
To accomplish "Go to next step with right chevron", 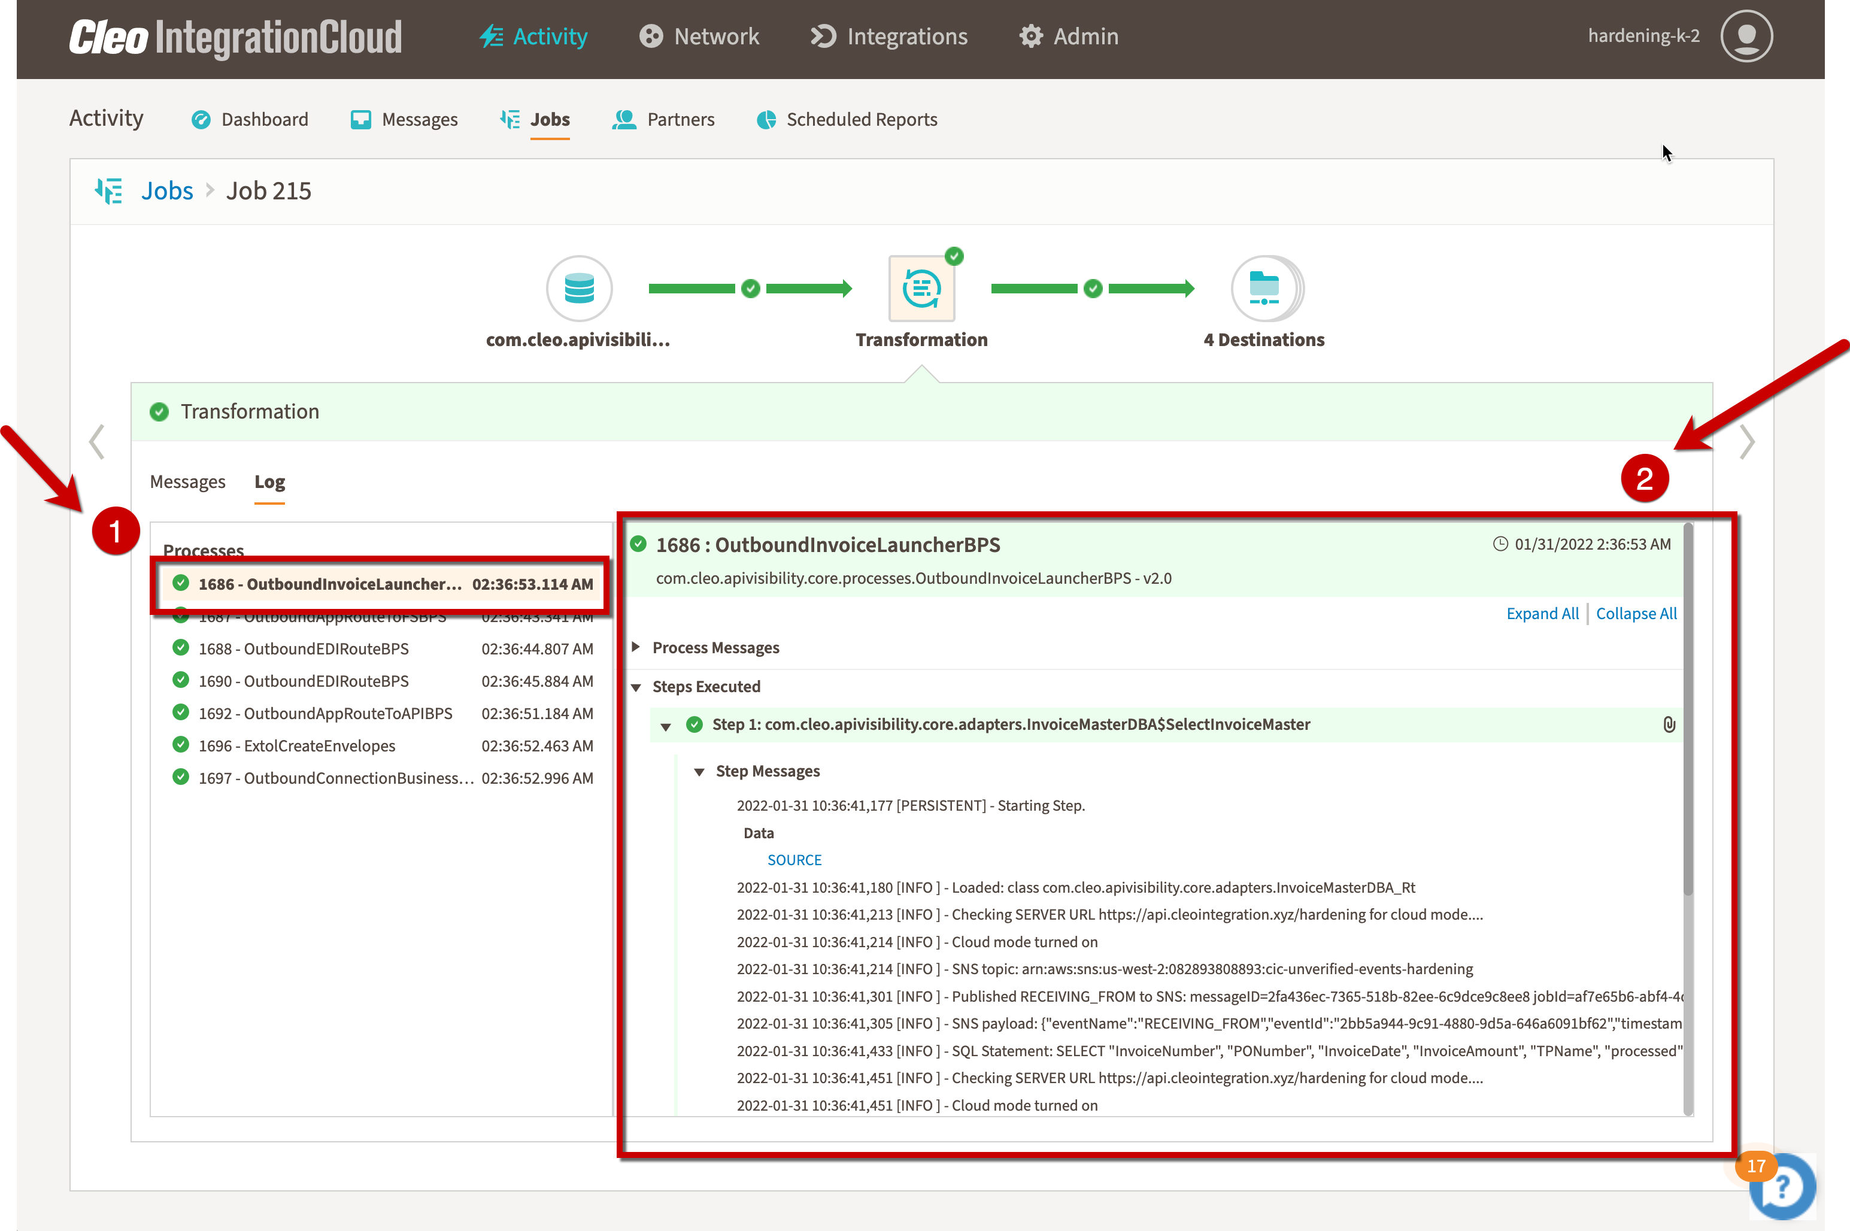I will tap(1746, 441).
